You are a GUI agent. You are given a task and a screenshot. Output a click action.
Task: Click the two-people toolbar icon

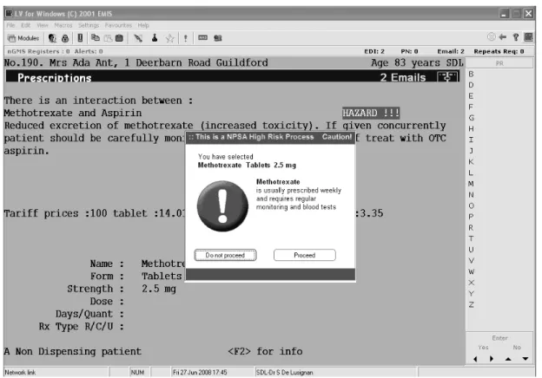(x=218, y=38)
